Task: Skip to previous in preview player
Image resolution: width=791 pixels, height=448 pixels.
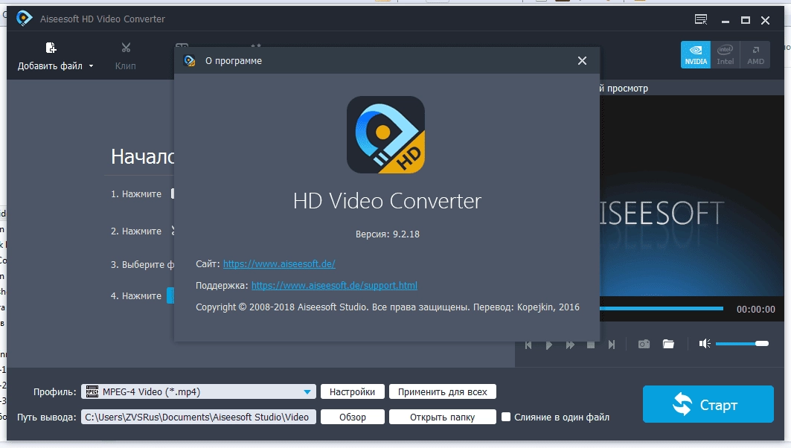Action: (528, 345)
